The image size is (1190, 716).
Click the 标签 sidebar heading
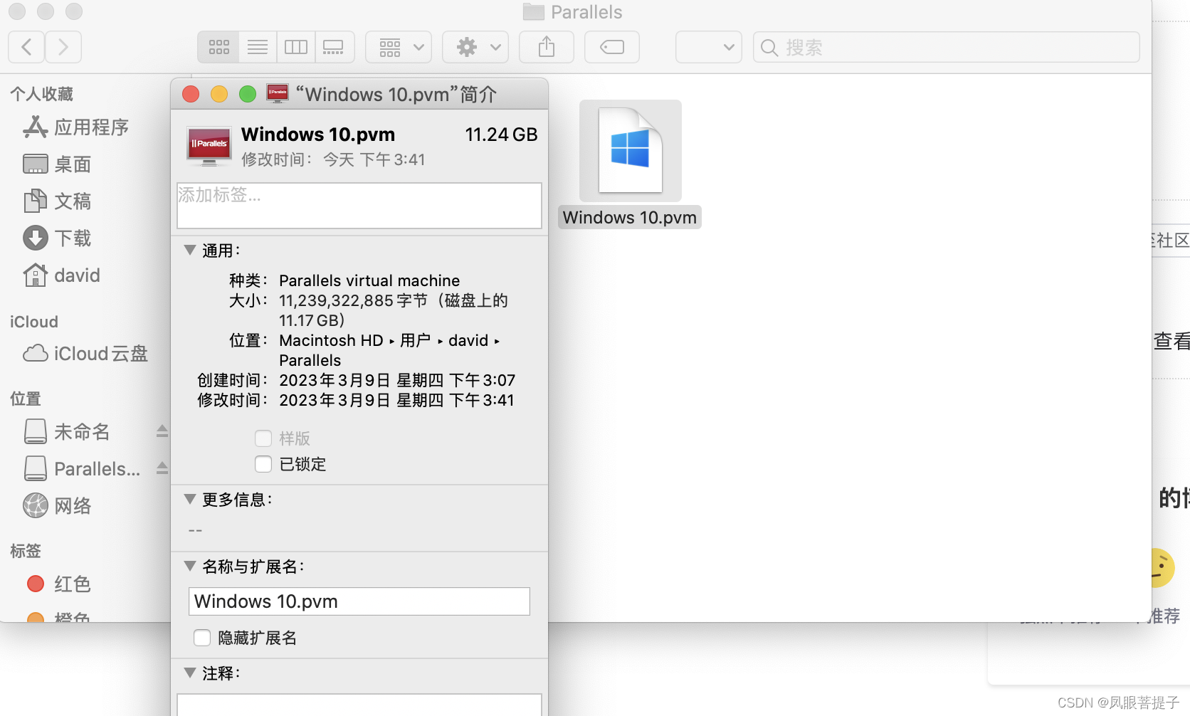[x=26, y=551]
